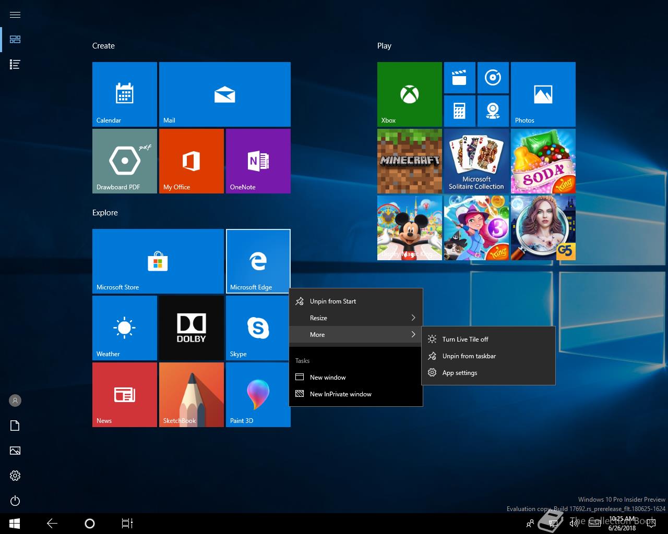
Task: Switch to All apps list view
Action: tap(15, 65)
